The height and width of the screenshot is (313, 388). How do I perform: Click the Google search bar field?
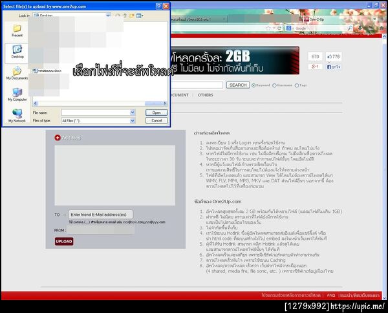point(321,28)
